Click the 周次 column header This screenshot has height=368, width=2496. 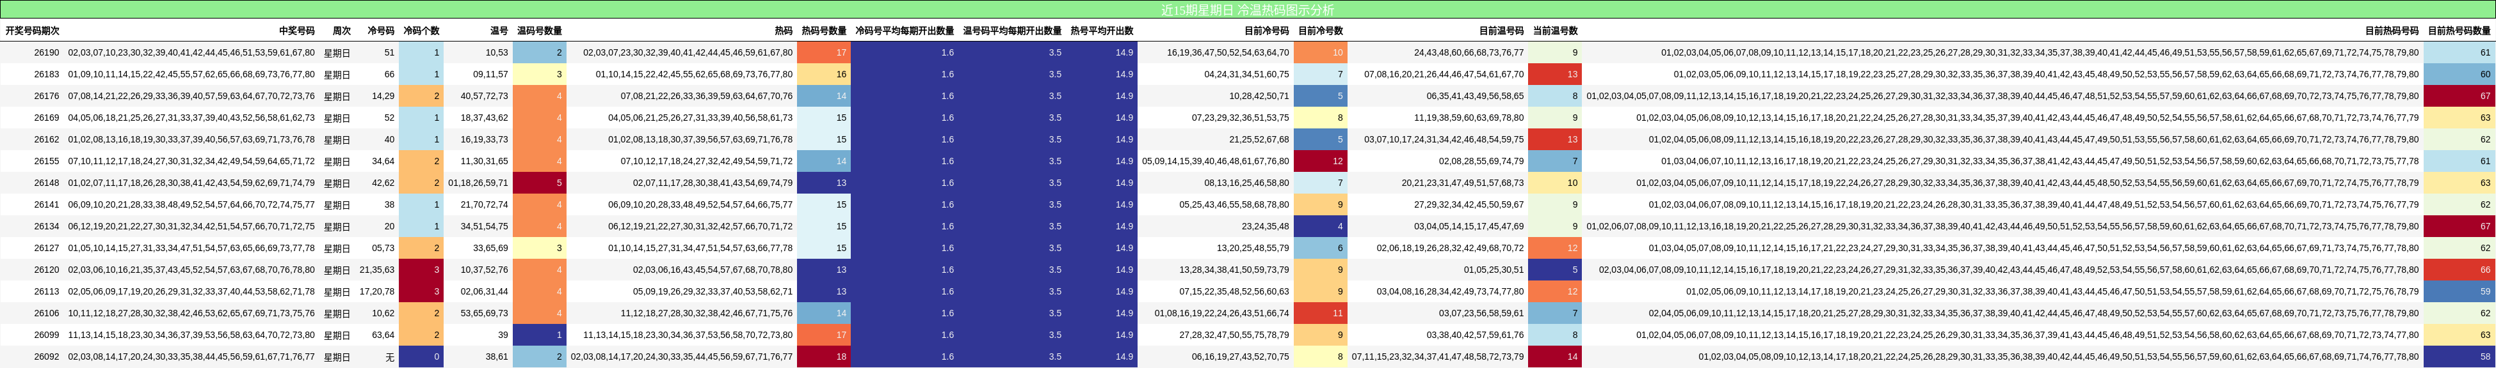341,31
